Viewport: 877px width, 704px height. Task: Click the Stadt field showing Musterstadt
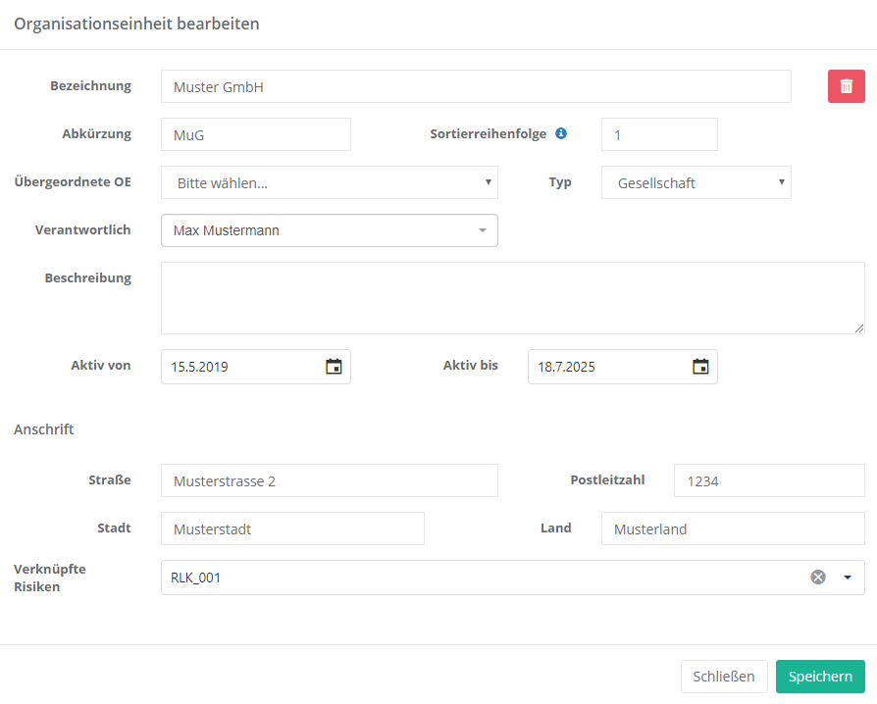[x=292, y=528]
